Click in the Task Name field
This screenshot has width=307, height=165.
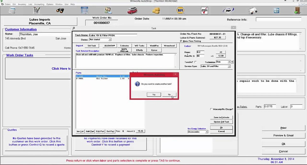click(113, 35)
